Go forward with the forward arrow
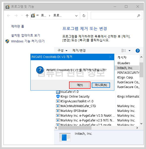 [16, 16]
